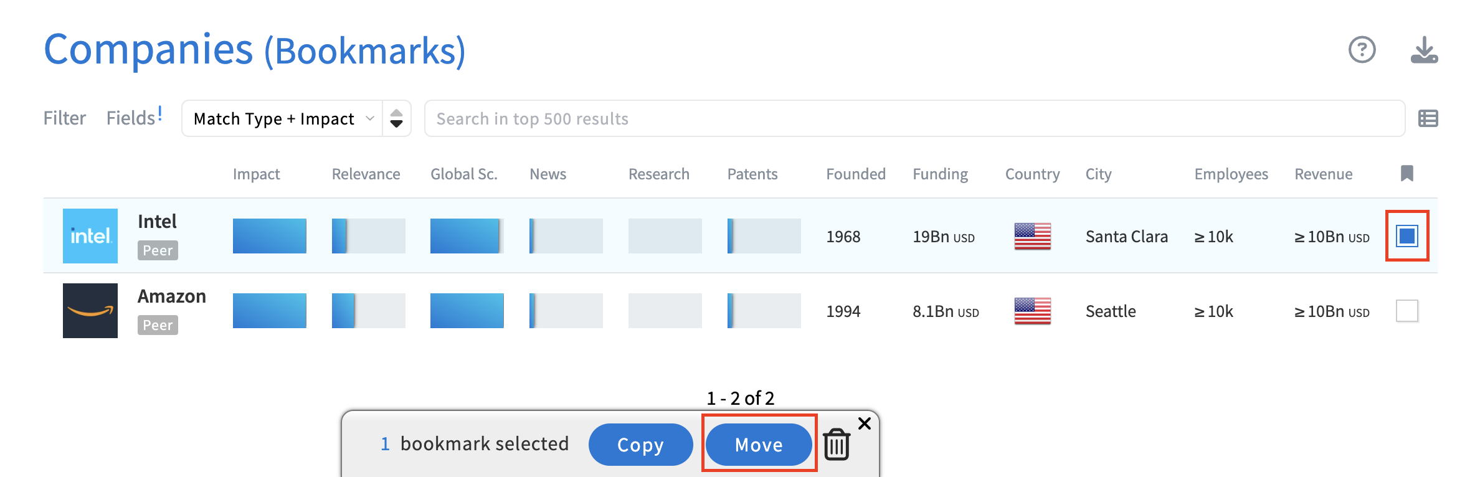The width and height of the screenshot is (1480, 477).
Task: Sort by the Relevance column header
Action: [366, 174]
